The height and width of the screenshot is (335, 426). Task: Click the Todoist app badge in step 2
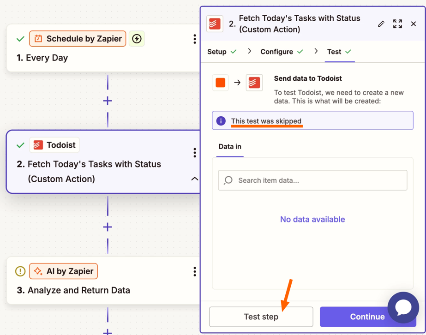point(54,145)
